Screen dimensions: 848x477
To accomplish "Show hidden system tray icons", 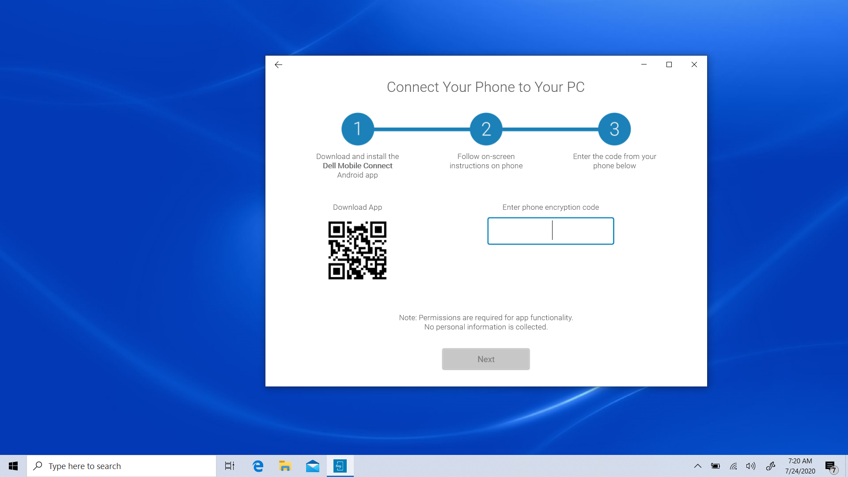I will click(x=698, y=466).
